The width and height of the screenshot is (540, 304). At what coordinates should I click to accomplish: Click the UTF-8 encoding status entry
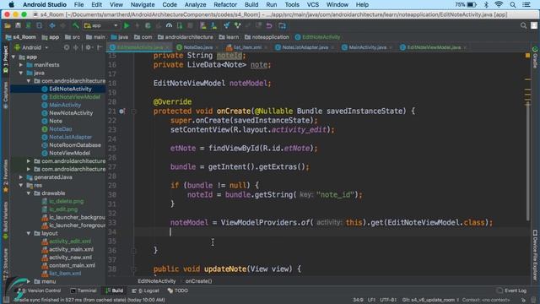click(x=388, y=300)
